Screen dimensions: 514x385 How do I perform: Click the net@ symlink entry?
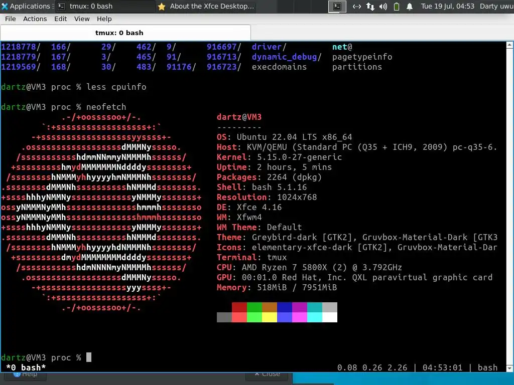click(342, 47)
